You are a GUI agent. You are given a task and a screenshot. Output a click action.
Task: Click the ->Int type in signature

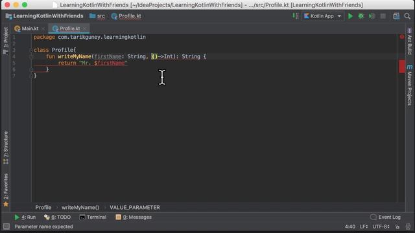165,56
